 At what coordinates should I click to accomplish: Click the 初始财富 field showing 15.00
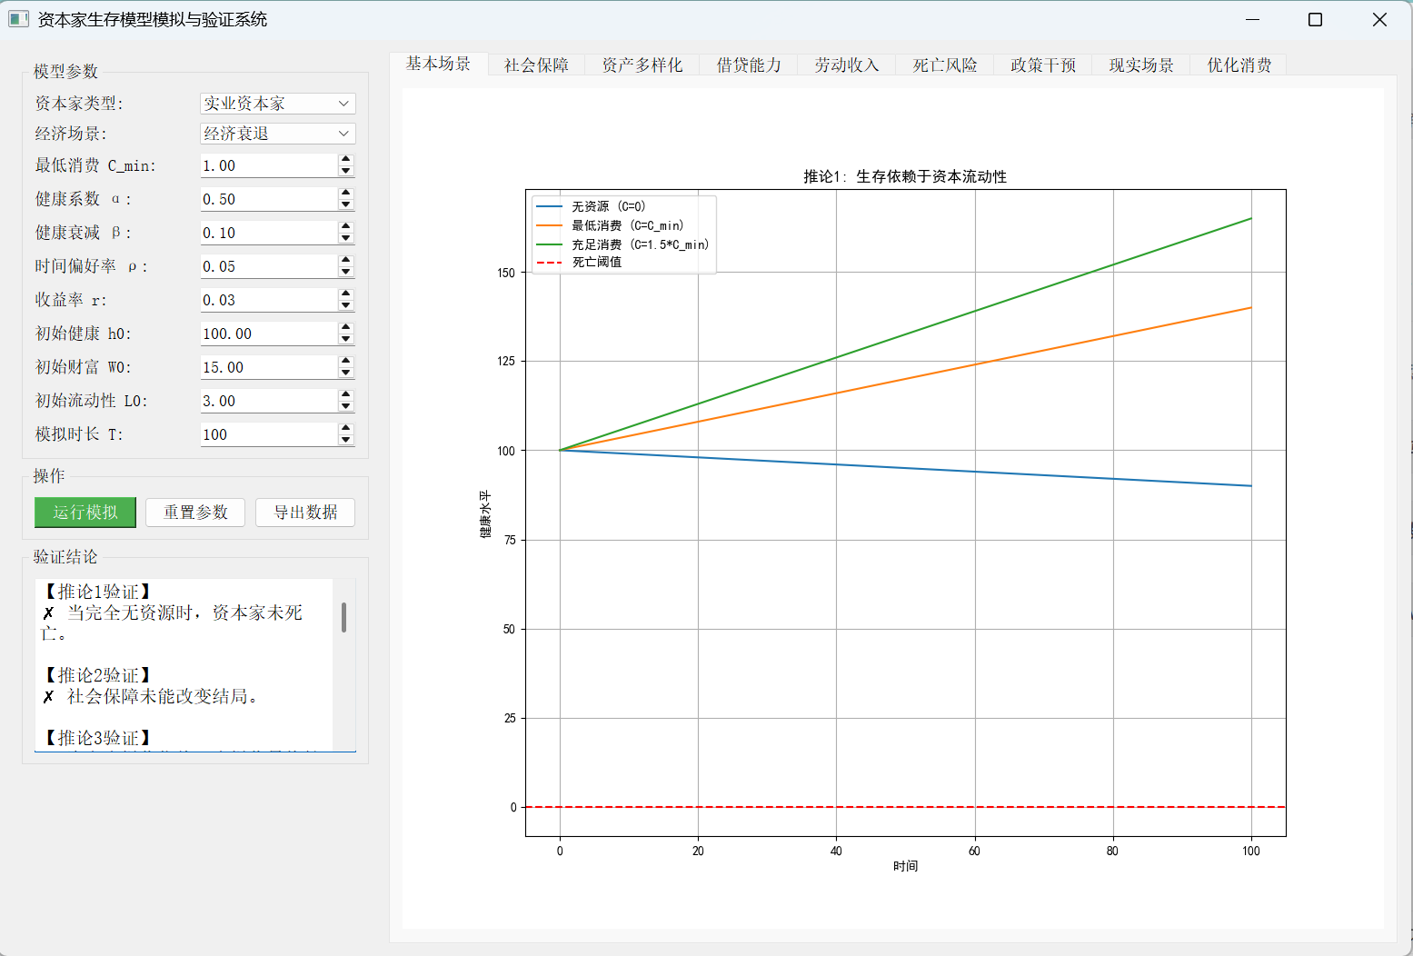269,367
